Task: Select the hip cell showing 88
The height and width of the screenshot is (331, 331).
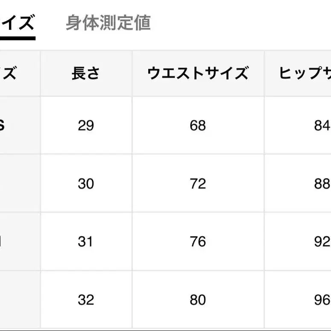Action: point(322,184)
